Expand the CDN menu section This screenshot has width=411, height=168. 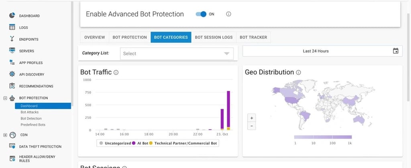[x=5, y=135]
